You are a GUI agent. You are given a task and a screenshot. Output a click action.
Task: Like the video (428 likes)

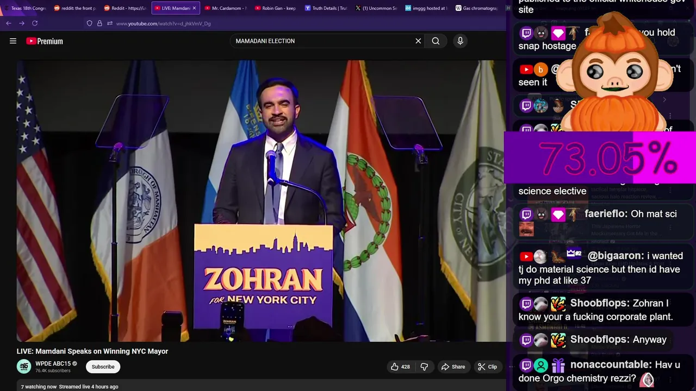click(400, 367)
